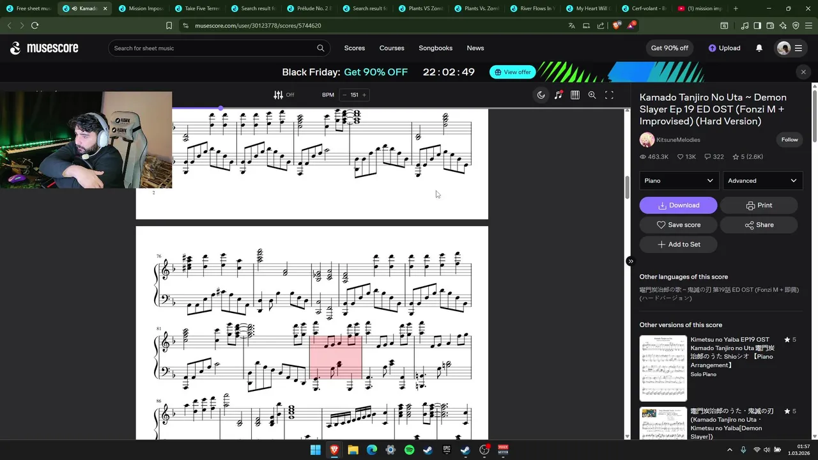This screenshot has height=460, width=818.
Task: Click the main page scrollbar thumb
Action: [x=627, y=187]
